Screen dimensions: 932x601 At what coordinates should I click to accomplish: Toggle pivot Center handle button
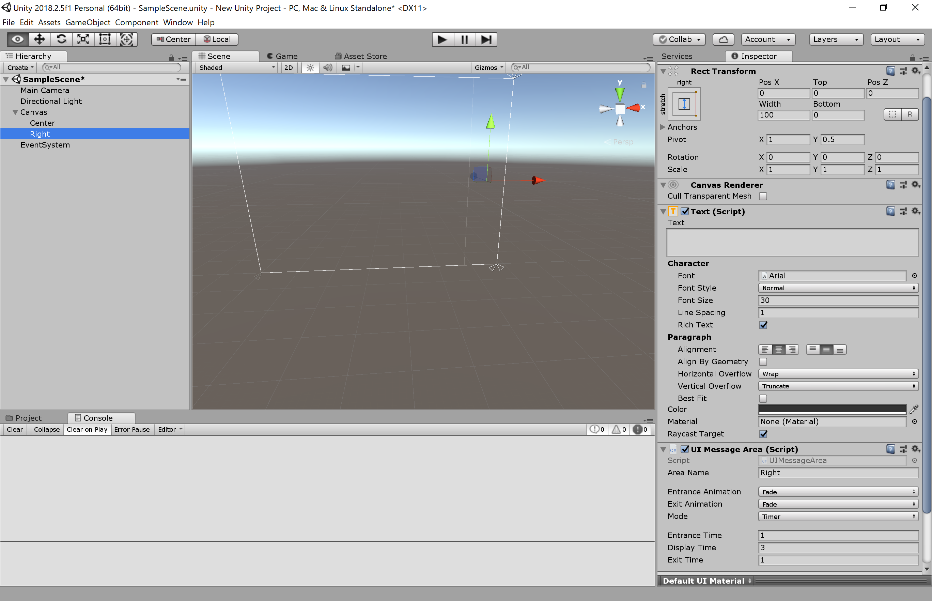pyautogui.click(x=173, y=40)
